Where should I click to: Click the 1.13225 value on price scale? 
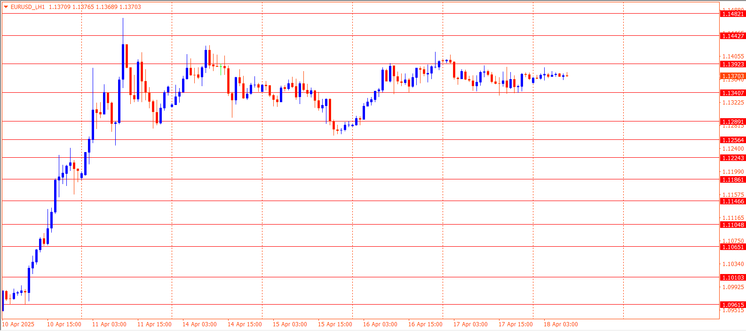pyautogui.click(x=733, y=103)
